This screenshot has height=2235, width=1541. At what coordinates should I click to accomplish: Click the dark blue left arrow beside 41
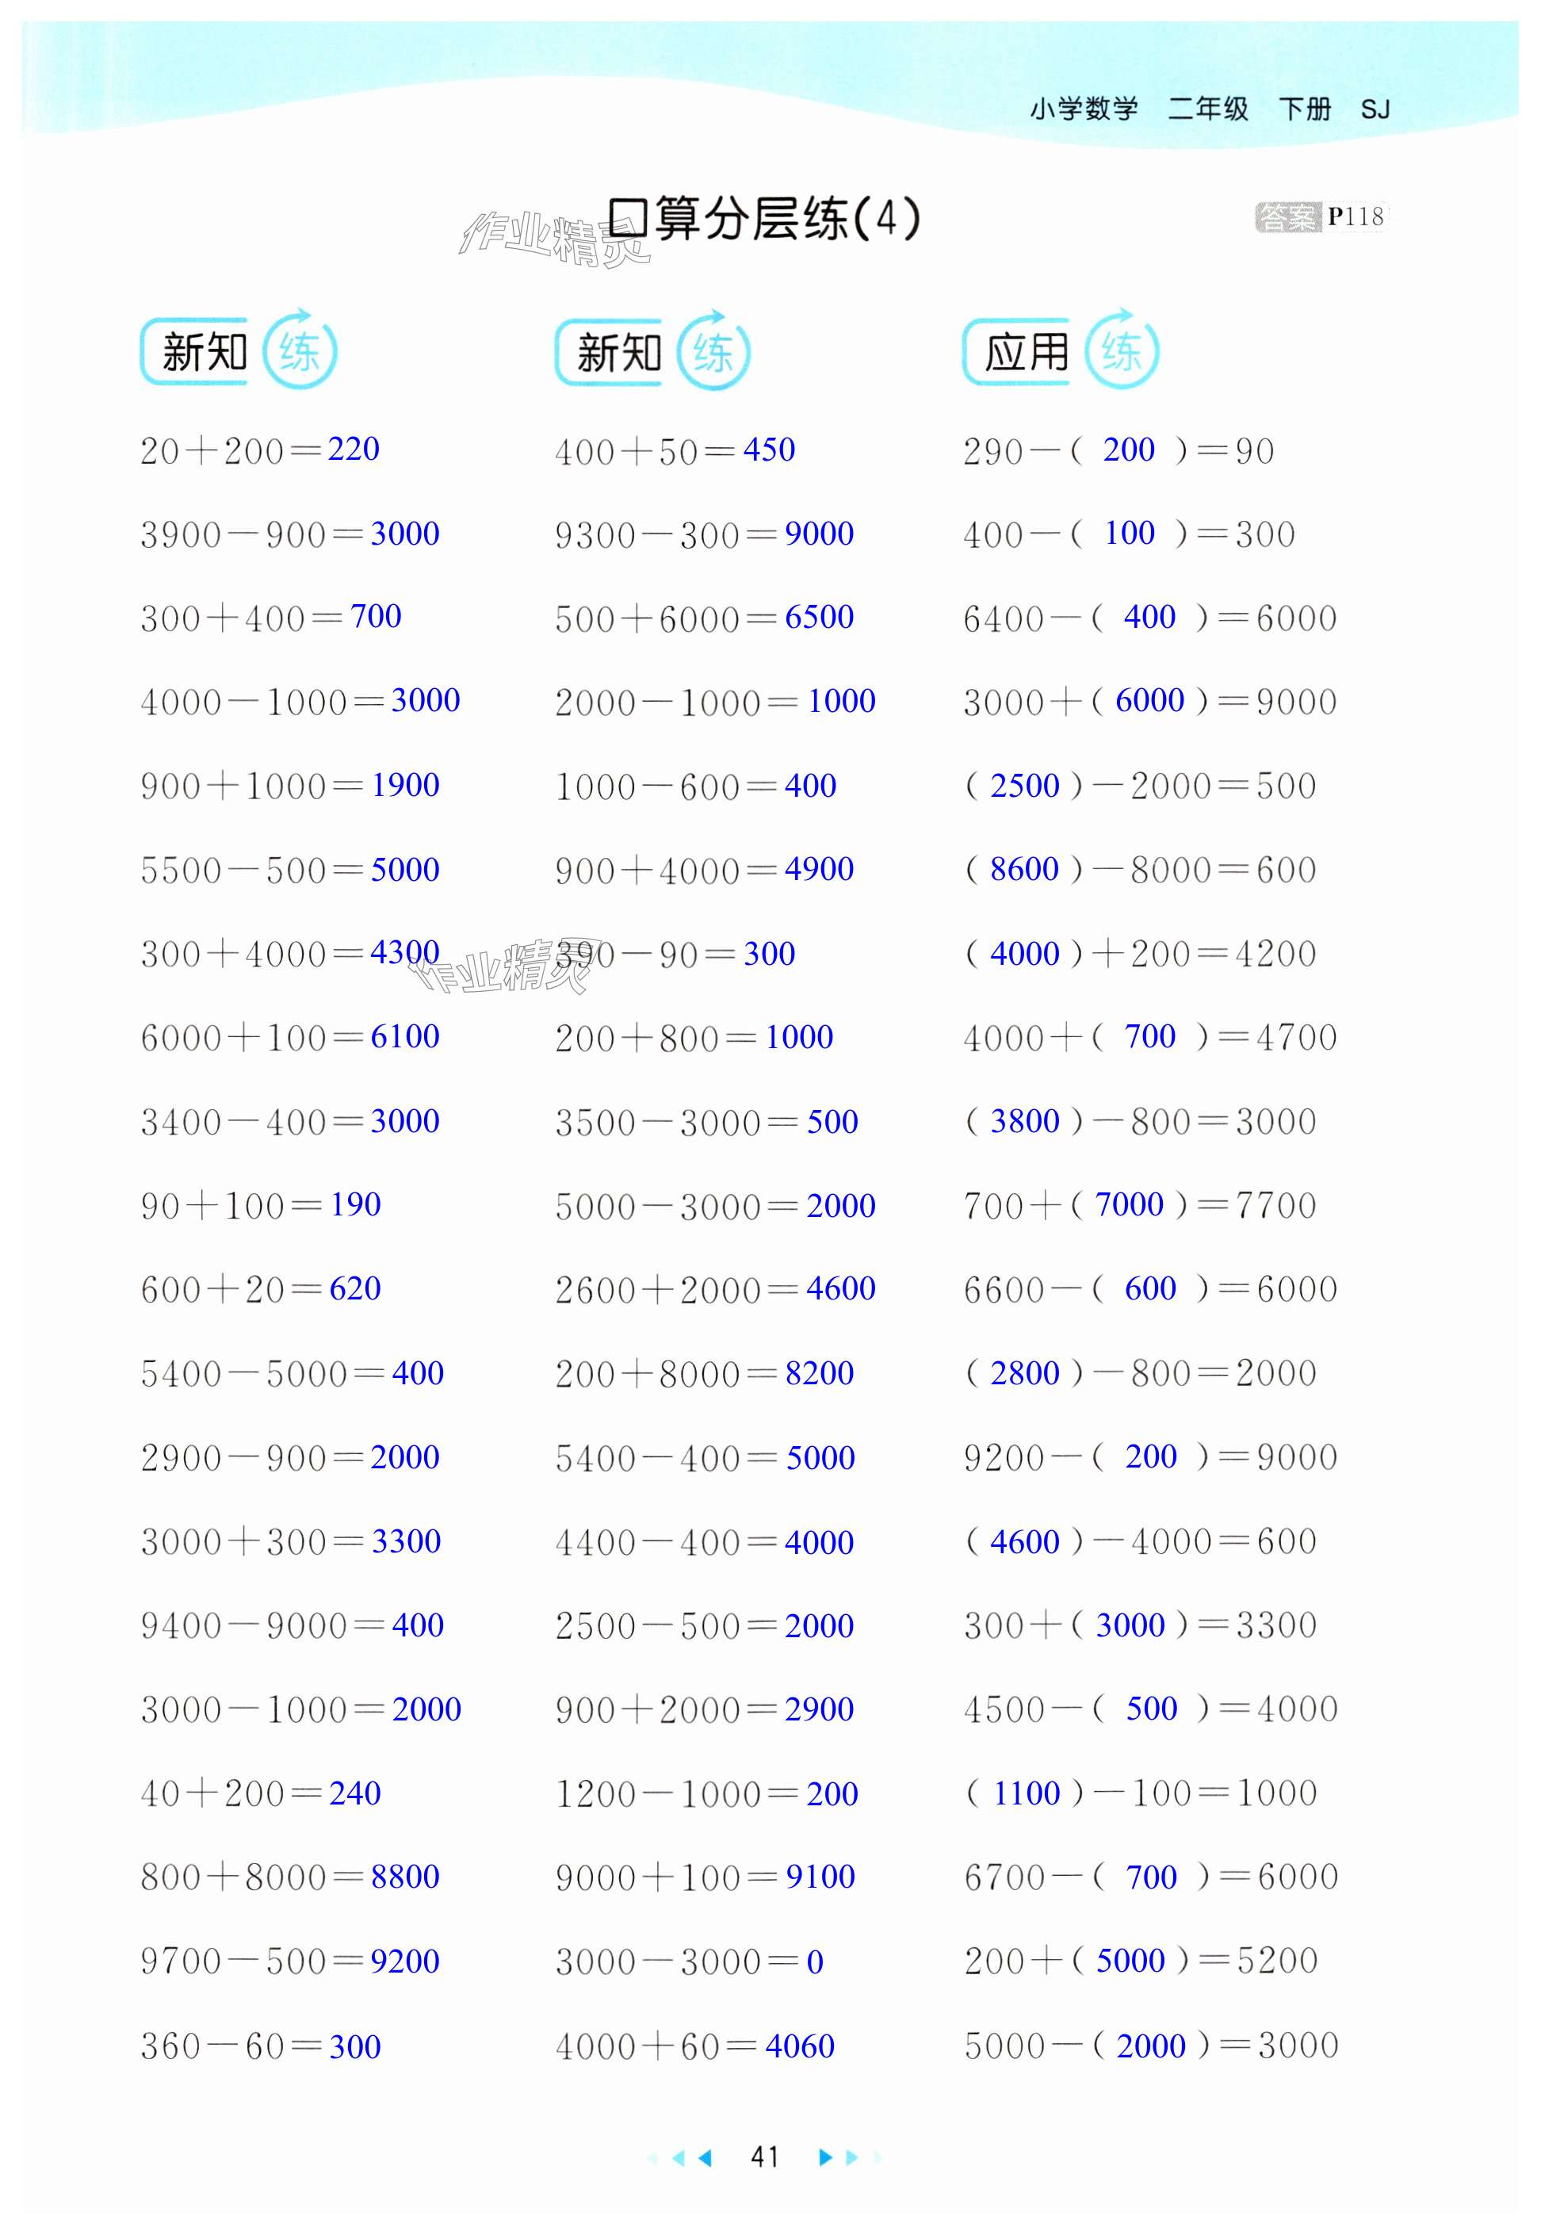(705, 2158)
